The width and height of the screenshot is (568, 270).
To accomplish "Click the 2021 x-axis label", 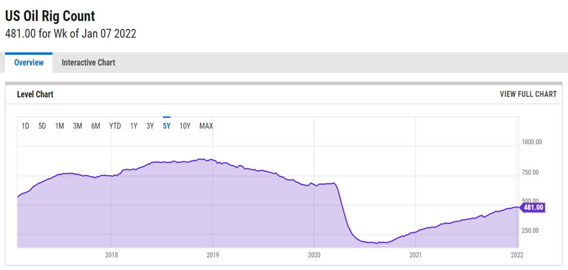I will click(415, 255).
